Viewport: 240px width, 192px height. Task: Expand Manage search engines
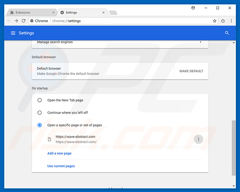click(x=201, y=42)
